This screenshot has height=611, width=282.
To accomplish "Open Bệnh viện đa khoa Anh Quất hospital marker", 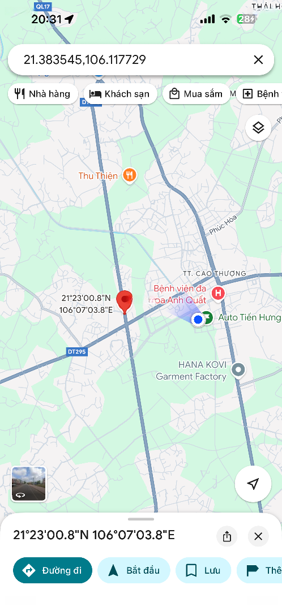I will (x=217, y=293).
